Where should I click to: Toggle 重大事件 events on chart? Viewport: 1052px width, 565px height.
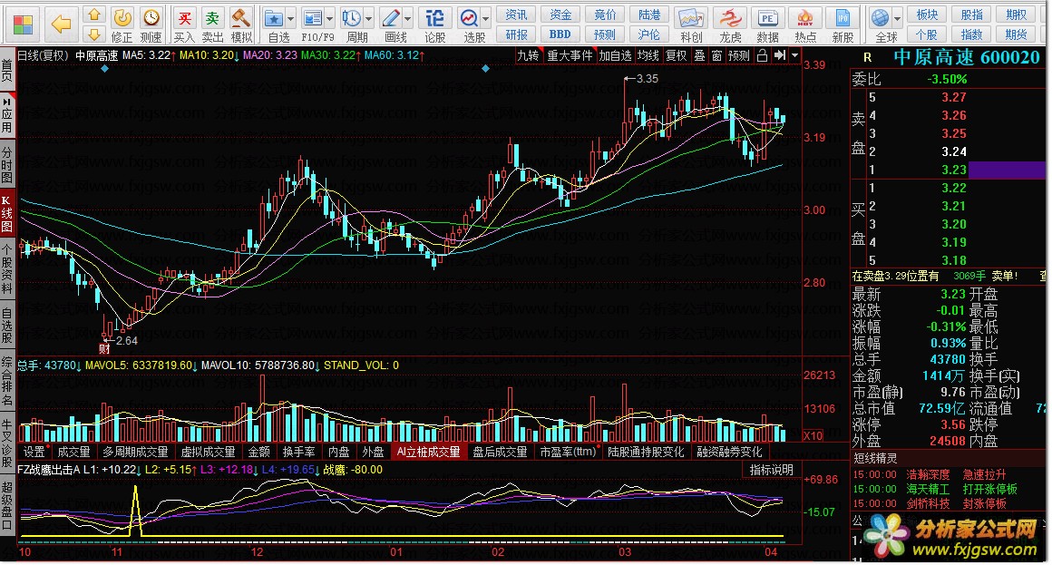[x=570, y=55]
